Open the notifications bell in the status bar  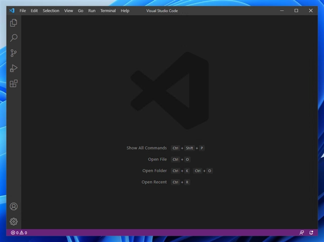tap(311, 233)
